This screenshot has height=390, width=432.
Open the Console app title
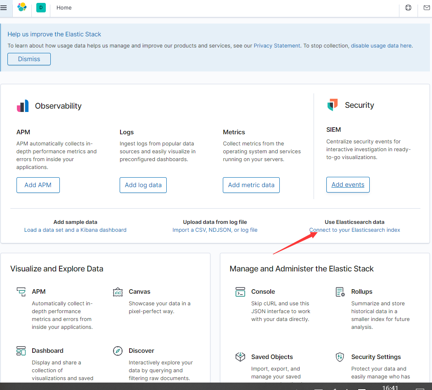[x=263, y=292]
